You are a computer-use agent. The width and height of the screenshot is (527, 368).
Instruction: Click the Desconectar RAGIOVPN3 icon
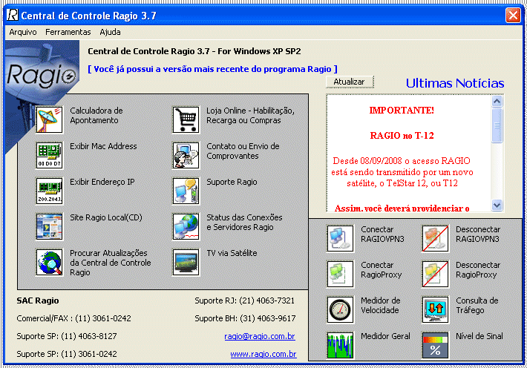click(x=435, y=238)
